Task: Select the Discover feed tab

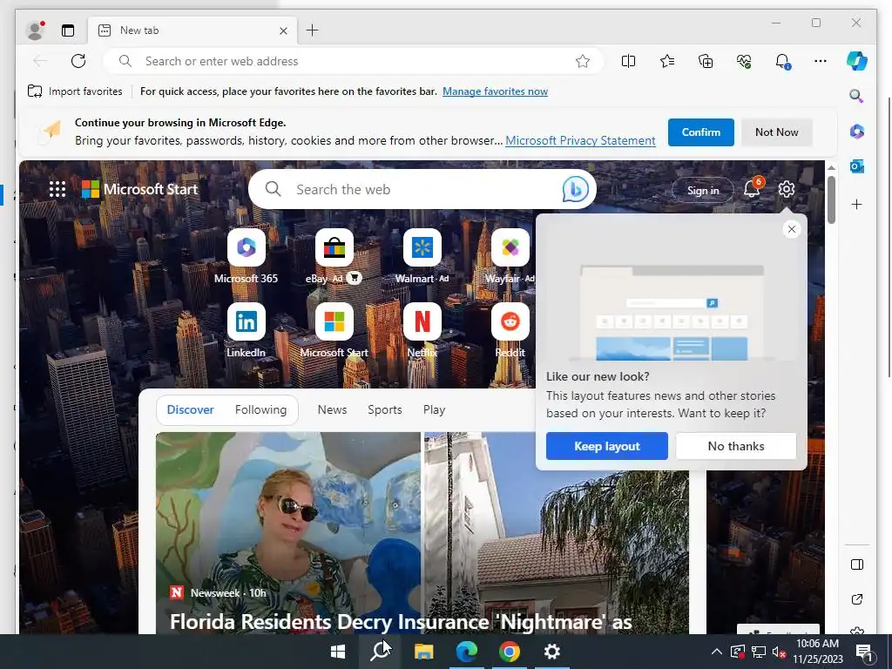Action: point(190,409)
